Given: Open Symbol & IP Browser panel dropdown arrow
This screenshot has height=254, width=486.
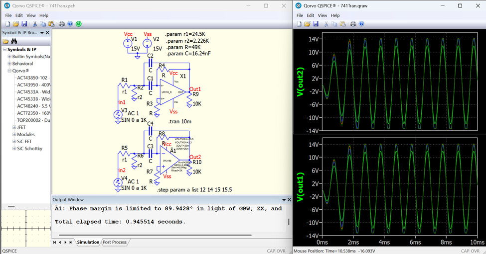Looking at the screenshot, I should [x=41, y=33].
